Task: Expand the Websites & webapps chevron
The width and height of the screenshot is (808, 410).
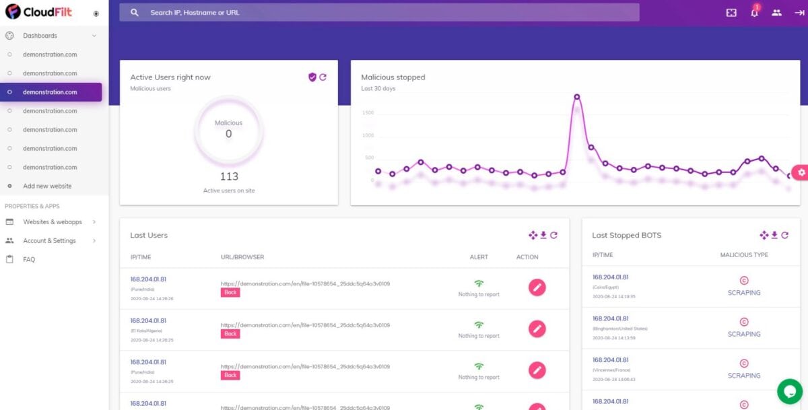Action: pyautogui.click(x=94, y=221)
